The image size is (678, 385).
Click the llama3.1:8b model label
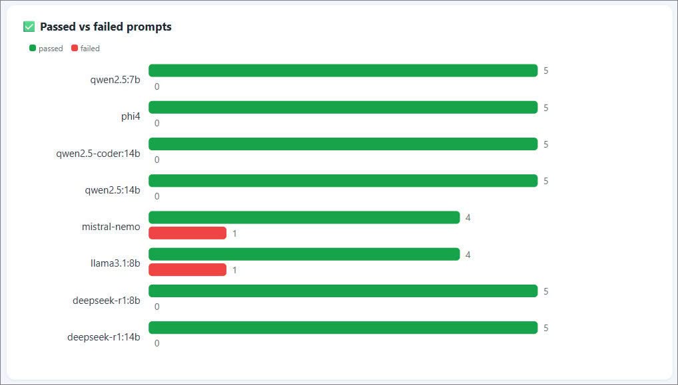(115, 263)
